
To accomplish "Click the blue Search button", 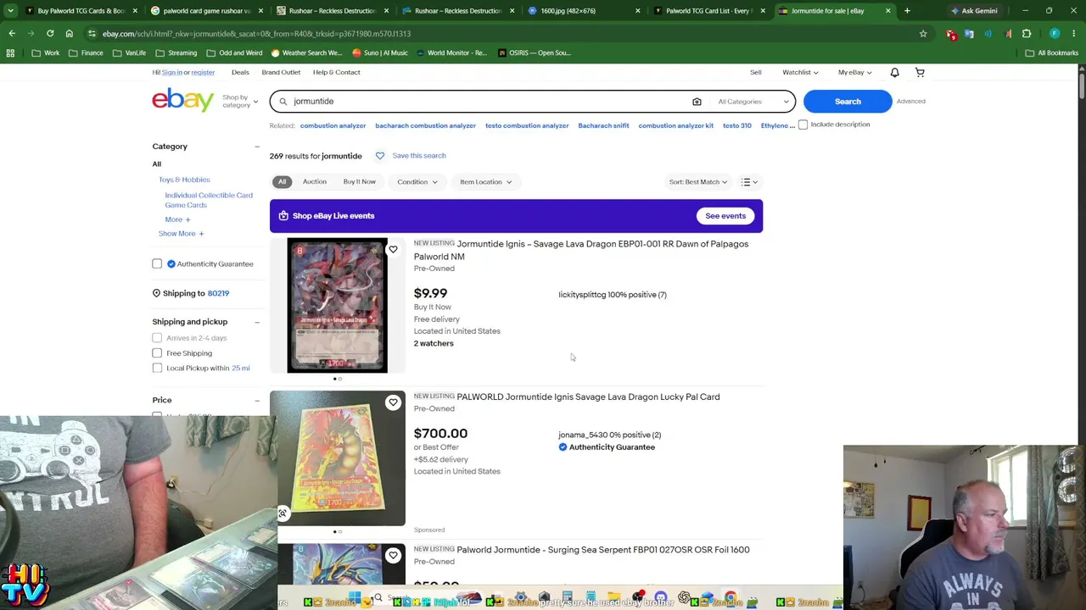I will click(x=848, y=102).
